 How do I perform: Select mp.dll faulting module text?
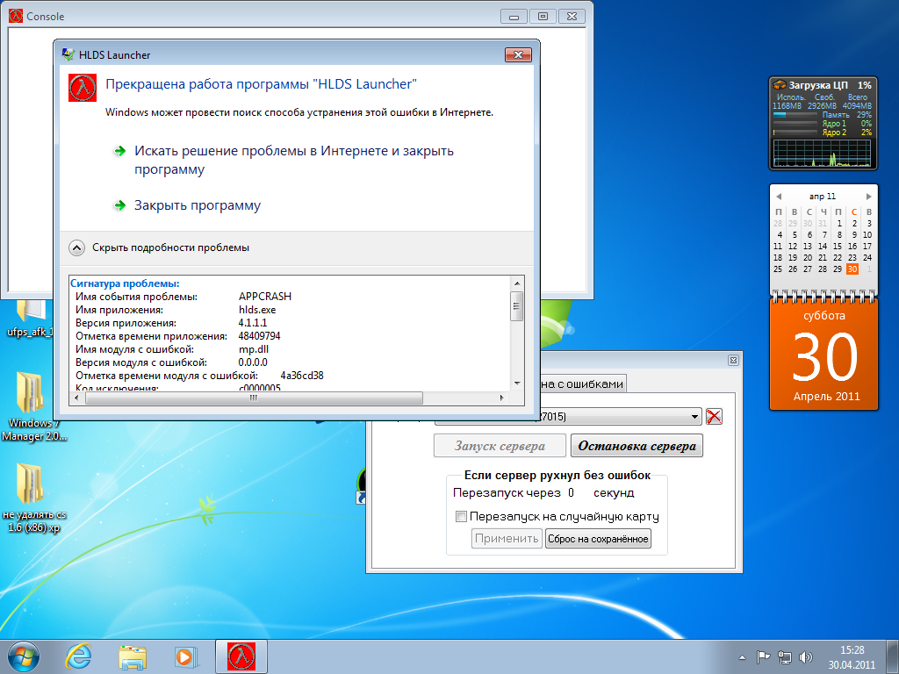[x=254, y=349]
